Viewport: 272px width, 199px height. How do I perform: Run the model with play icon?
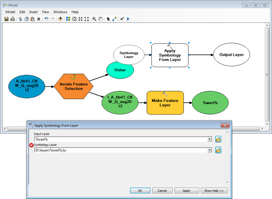click(x=128, y=19)
